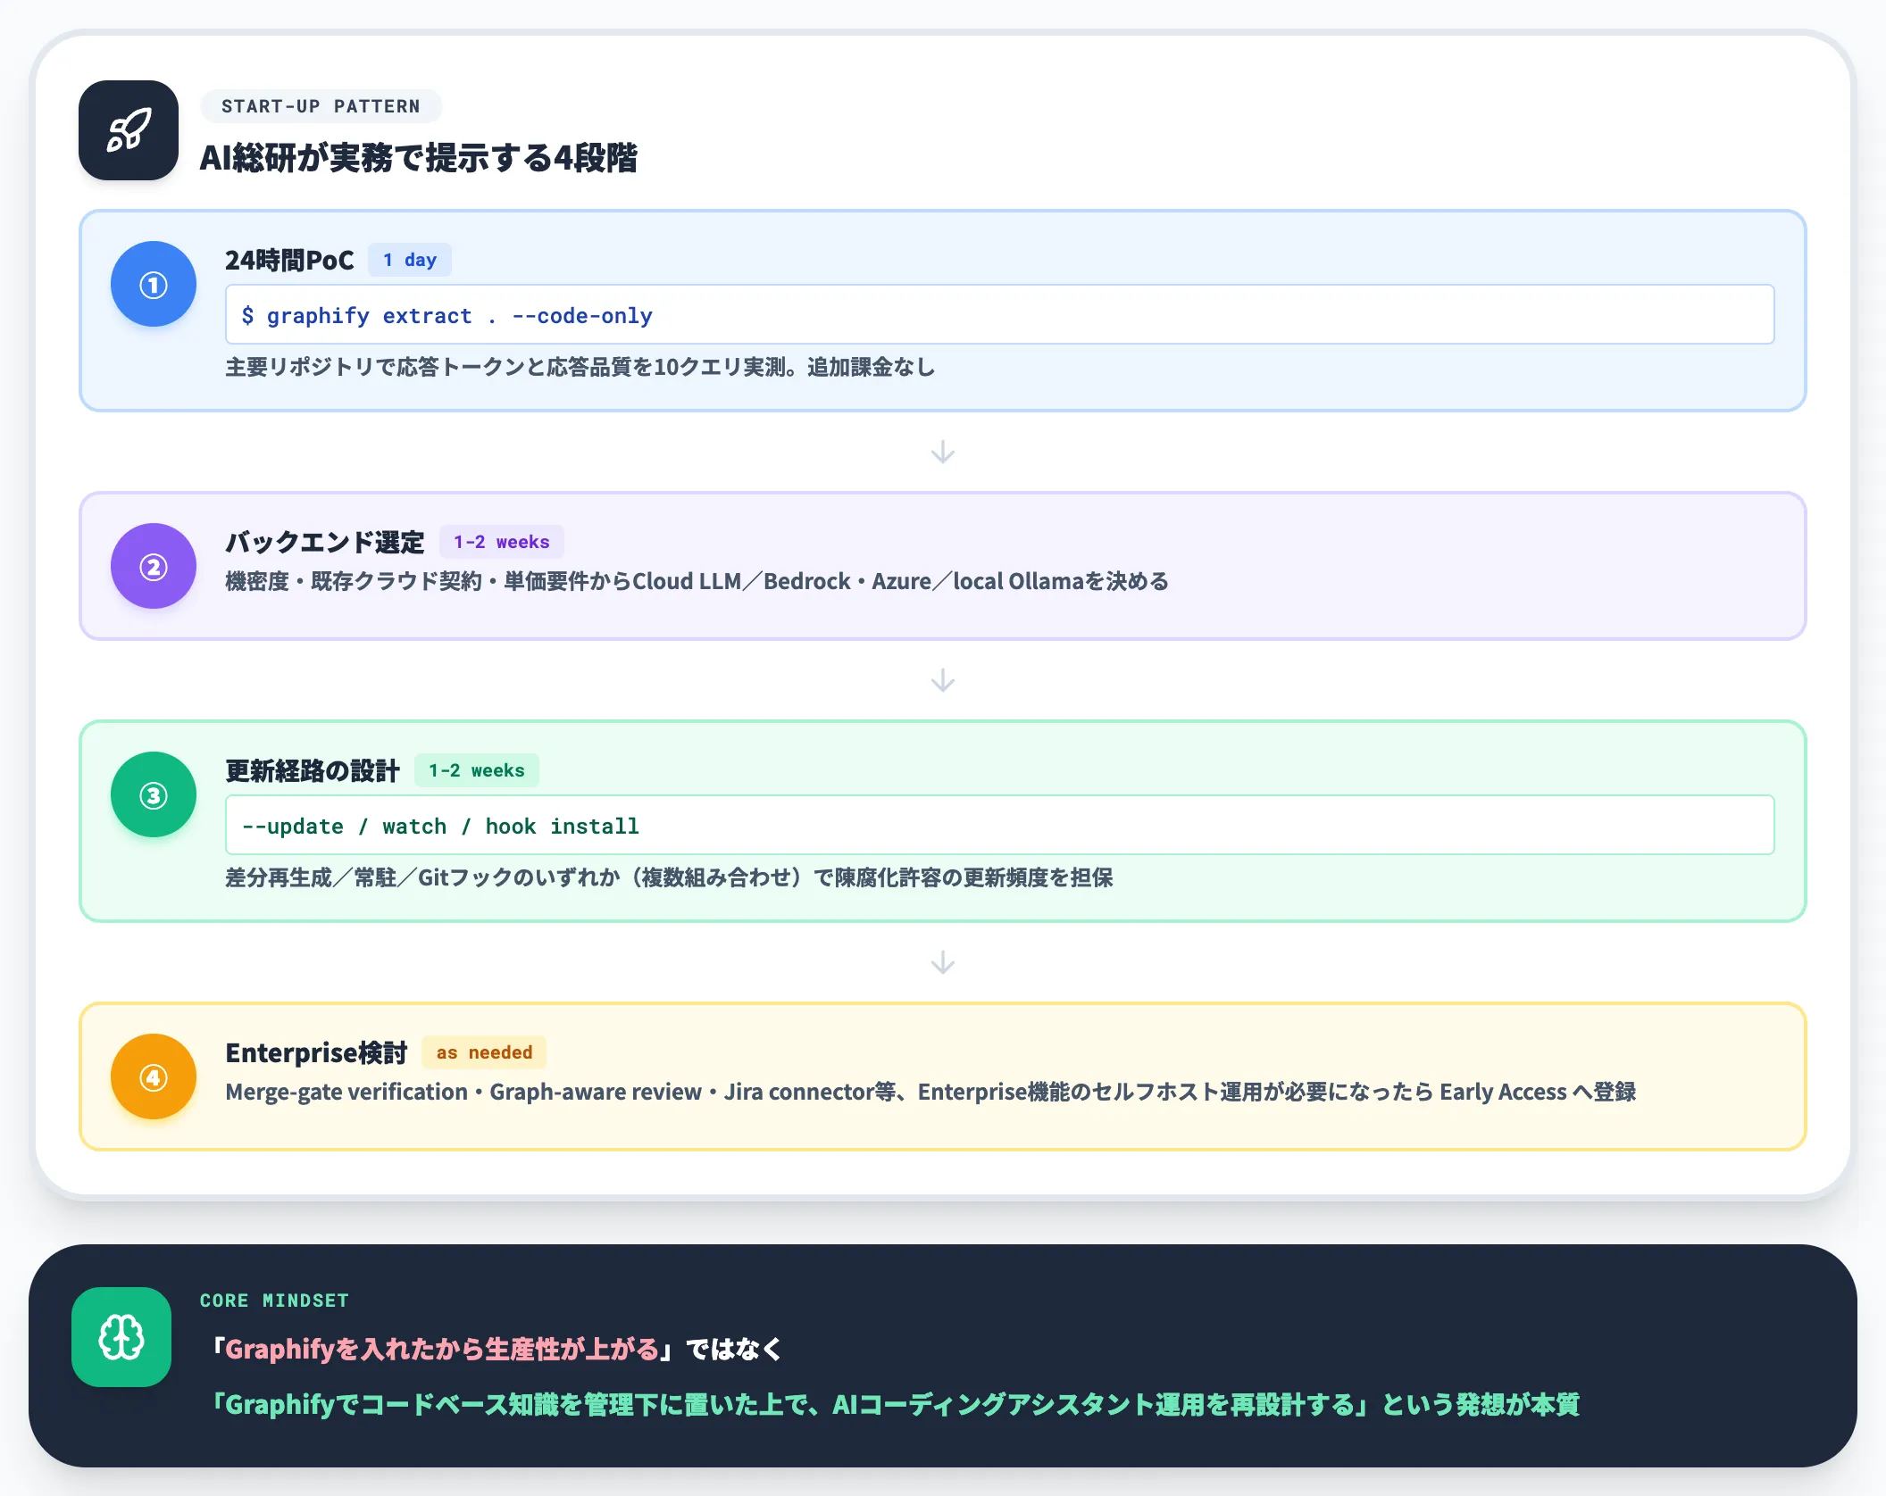Click the Merge-gate verification description line
The height and width of the screenshot is (1496, 1886).
pos(930,1092)
